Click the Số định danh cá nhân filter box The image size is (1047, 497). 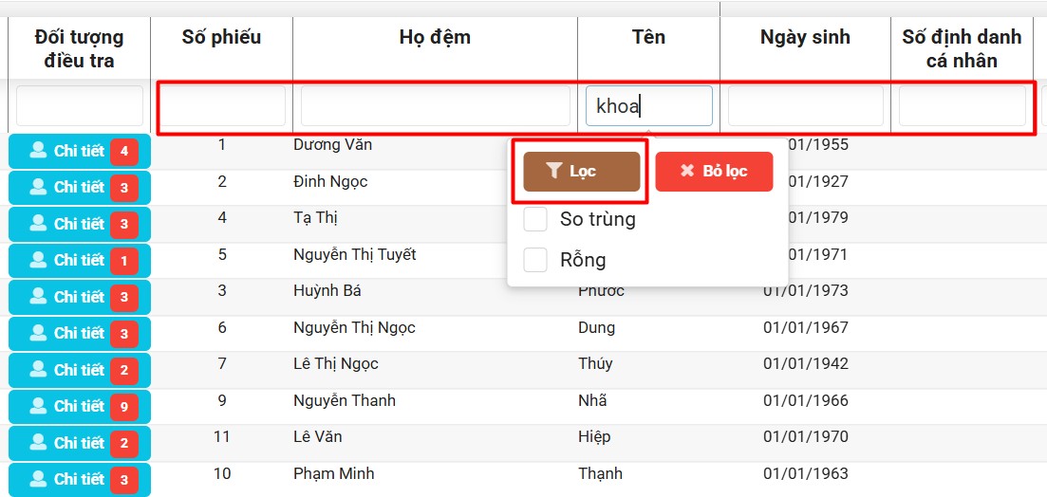tap(962, 106)
